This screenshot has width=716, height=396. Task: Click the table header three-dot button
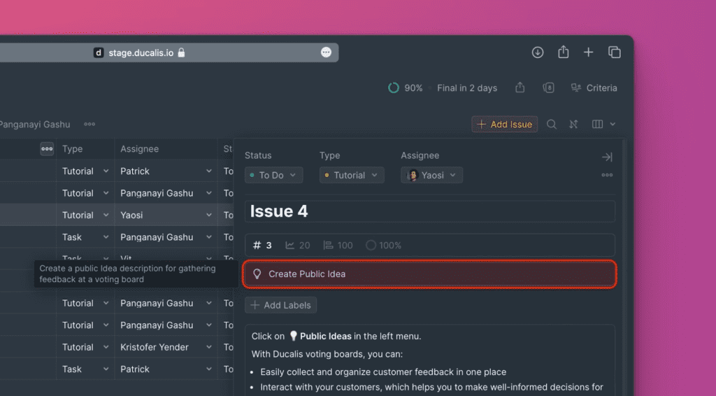click(x=47, y=148)
